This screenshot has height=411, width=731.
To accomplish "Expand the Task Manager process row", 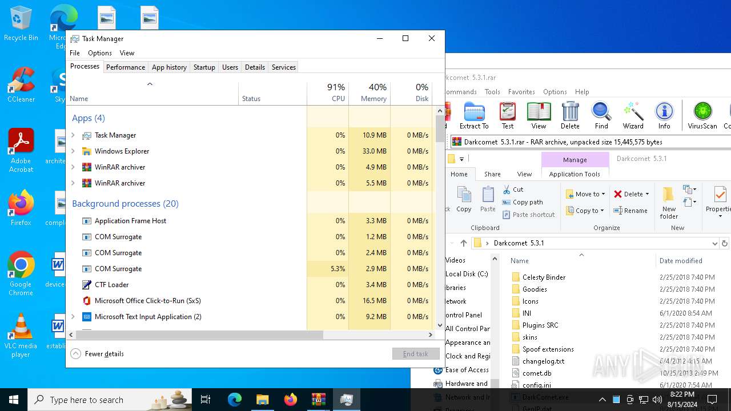I will pyautogui.click(x=73, y=135).
